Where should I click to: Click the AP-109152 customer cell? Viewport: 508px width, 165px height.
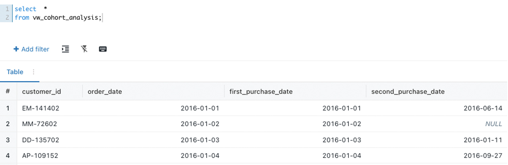tap(40, 155)
